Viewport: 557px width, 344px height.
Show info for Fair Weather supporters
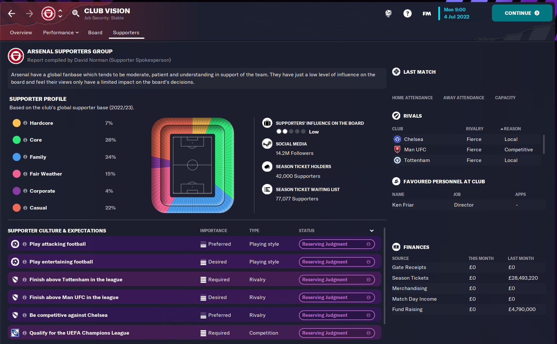click(25, 174)
